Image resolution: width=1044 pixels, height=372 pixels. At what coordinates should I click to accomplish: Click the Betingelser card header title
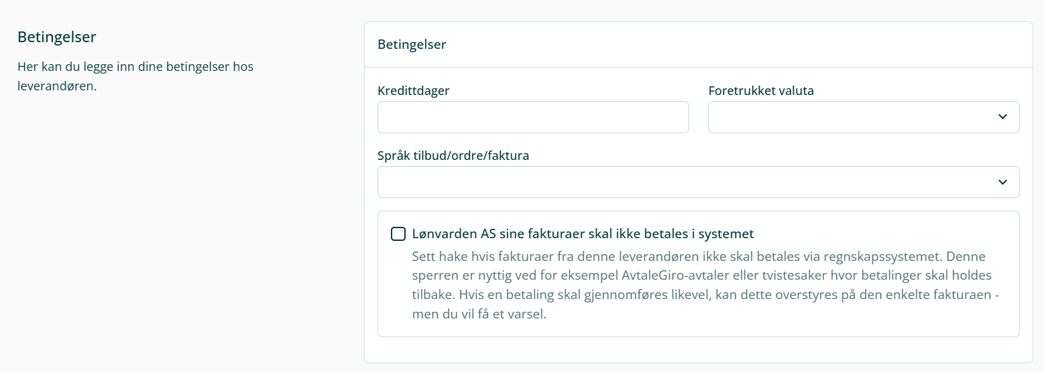click(412, 45)
